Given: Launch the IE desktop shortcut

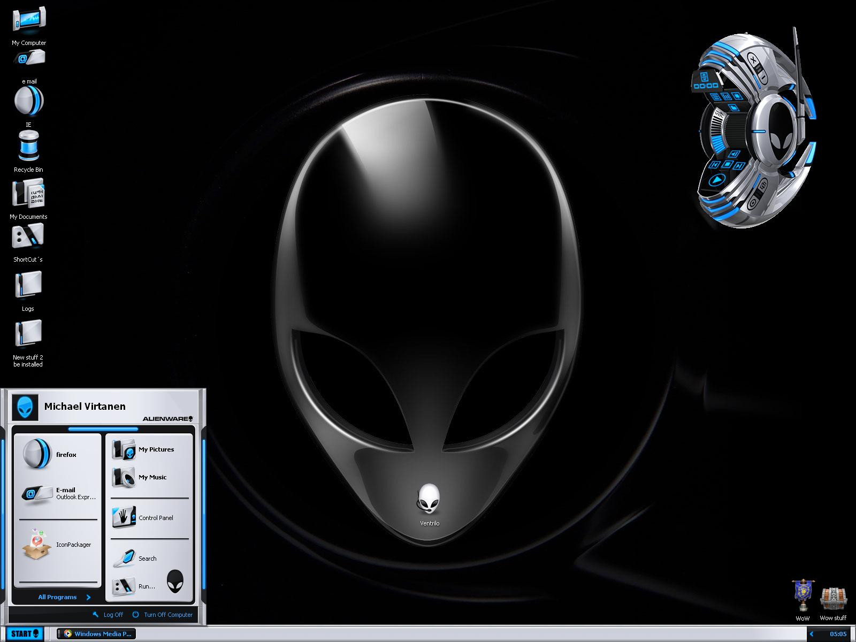Looking at the screenshot, I should coord(28,106).
